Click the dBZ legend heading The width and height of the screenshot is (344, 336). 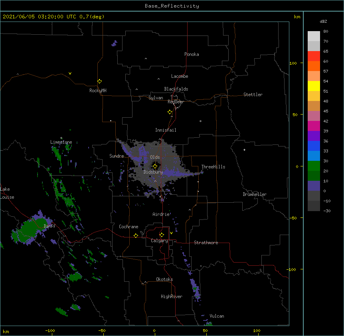coord(323,22)
